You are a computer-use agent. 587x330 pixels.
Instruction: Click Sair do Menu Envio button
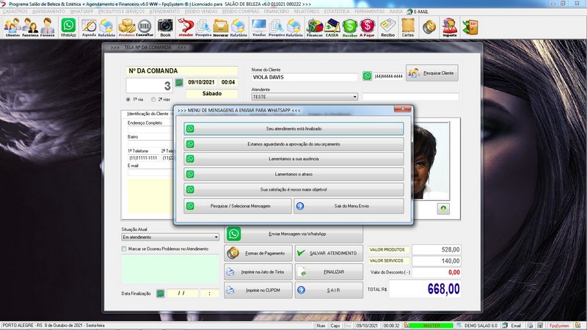pos(349,206)
